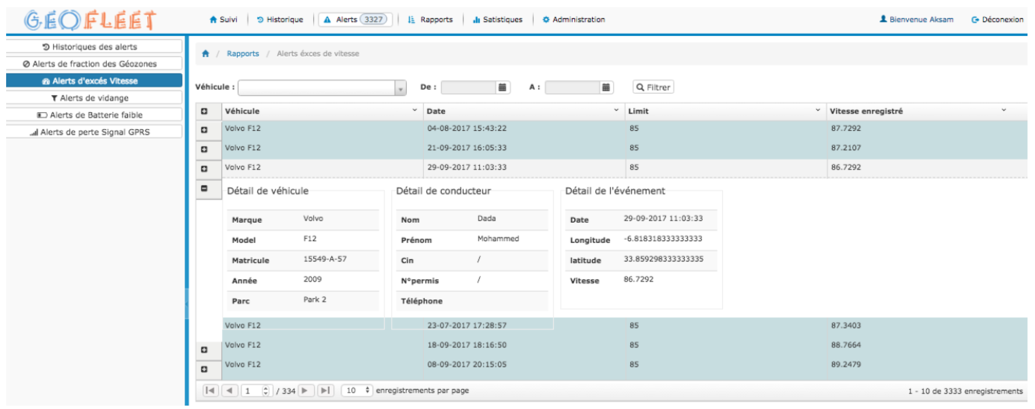Screen dimensions: 1035x409
Task: Open the De date calendar picker
Action: pyautogui.click(x=502, y=87)
